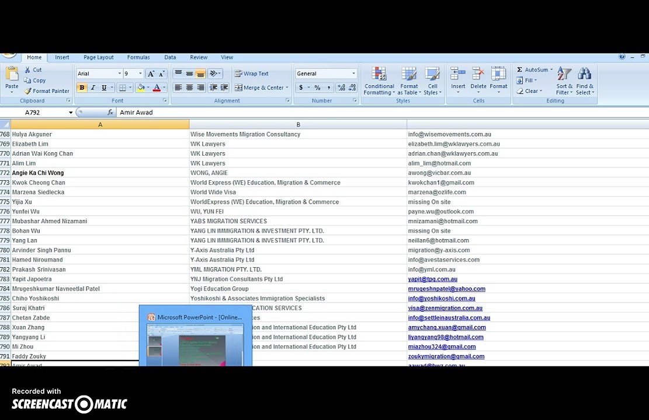
Task: Open Cell Styles gallery
Action: point(432,80)
